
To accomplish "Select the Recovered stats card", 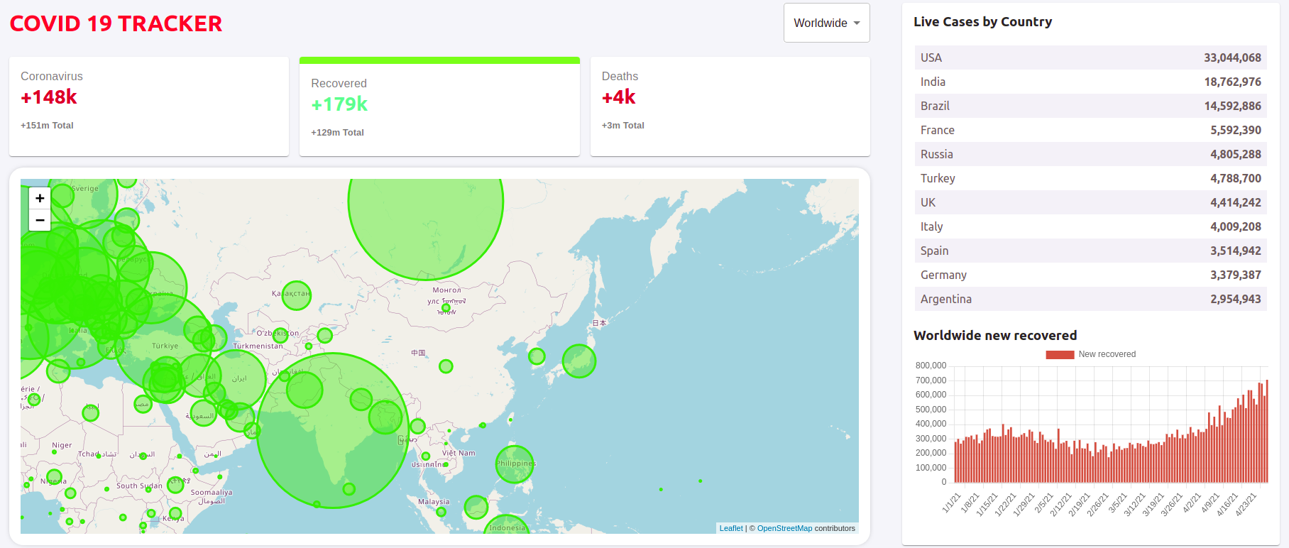I will [x=439, y=106].
